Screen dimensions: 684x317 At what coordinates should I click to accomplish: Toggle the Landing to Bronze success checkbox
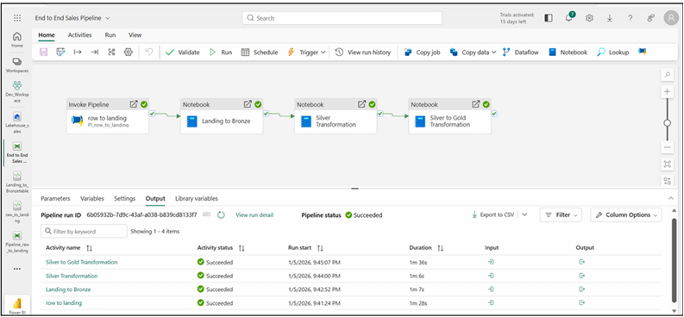click(x=266, y=114)
